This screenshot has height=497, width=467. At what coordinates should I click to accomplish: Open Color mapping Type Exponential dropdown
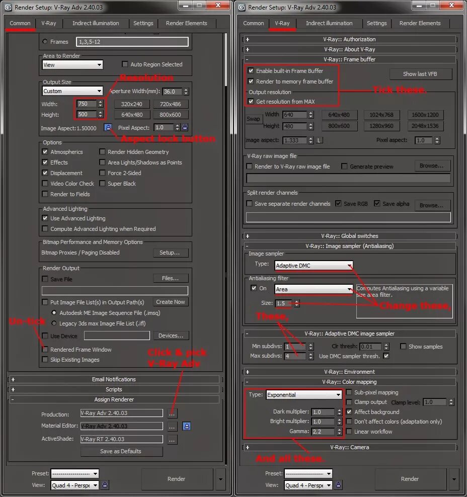[x=304, y=394]
